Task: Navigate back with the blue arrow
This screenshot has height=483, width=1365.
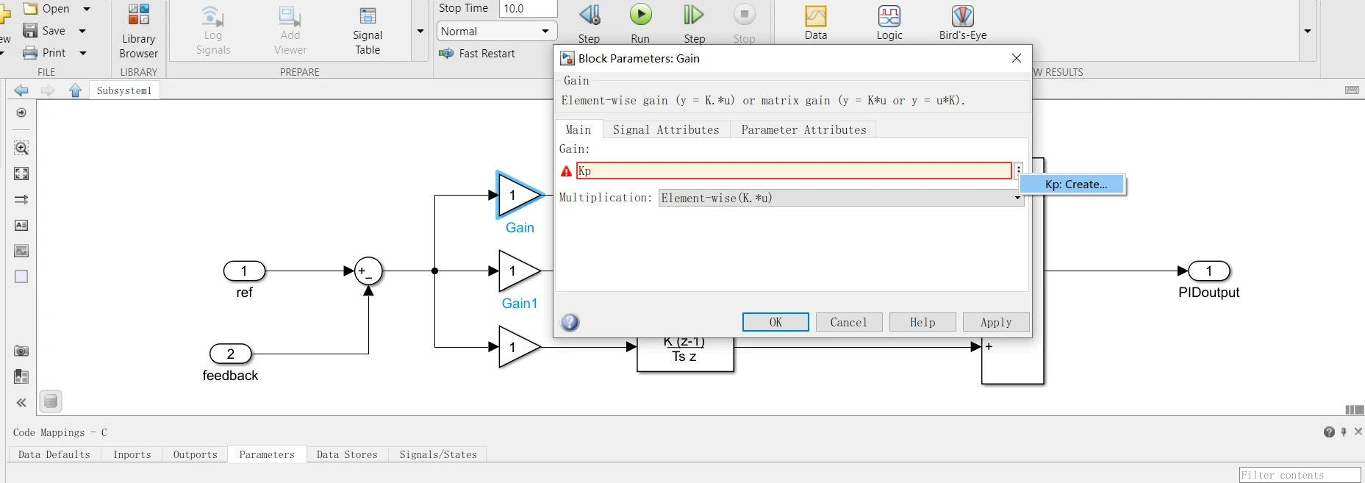Action: [21, 90]
